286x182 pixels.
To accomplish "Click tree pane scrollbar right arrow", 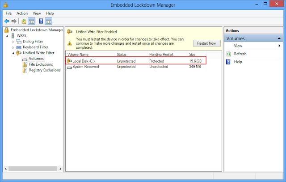I will (61, 169).
